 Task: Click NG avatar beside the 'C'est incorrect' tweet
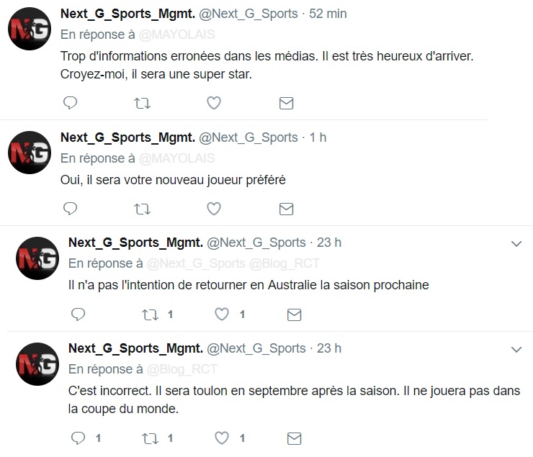(37, 364)
